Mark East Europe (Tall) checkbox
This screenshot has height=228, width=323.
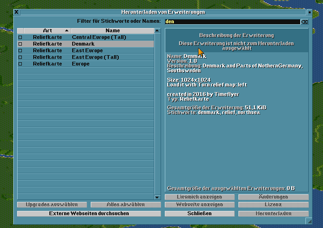[x=20, y=57]
